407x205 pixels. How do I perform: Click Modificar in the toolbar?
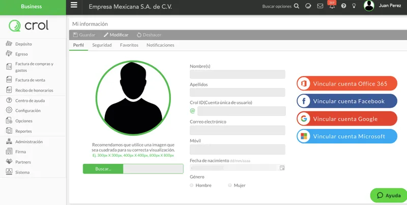point(116,35)
